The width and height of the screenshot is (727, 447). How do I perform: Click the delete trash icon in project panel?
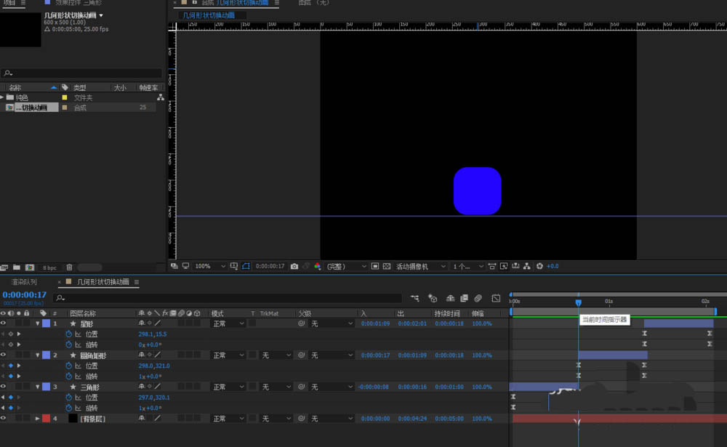click(x=69, y=267)
